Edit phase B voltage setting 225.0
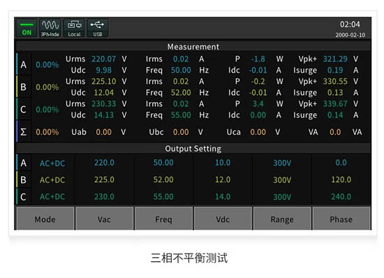Screen dimensions: 384x278 (x=104, y=180)
